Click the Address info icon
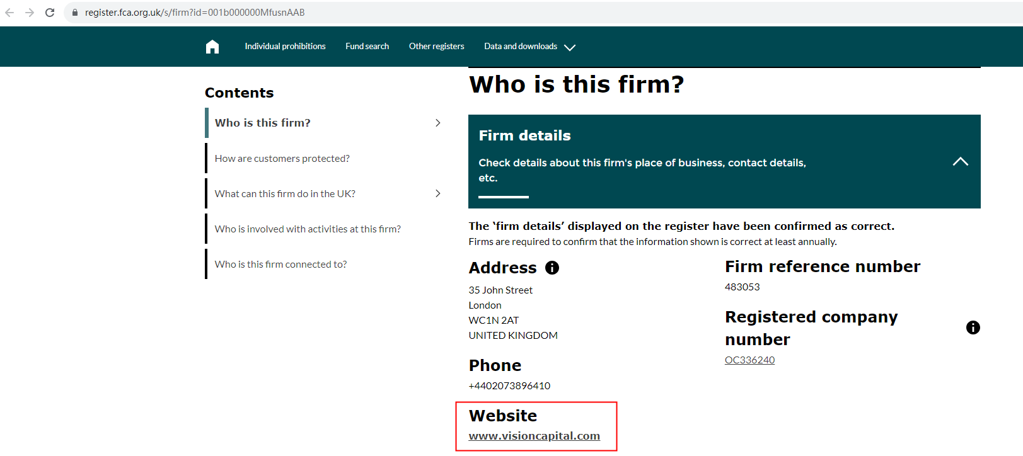The image size is (1023, 456). point(552,268)
